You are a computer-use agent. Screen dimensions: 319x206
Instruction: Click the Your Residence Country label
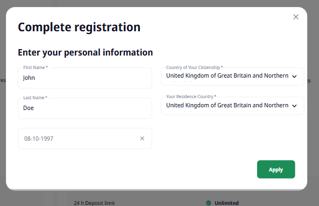pyautogui.click(x=191, y=97)
